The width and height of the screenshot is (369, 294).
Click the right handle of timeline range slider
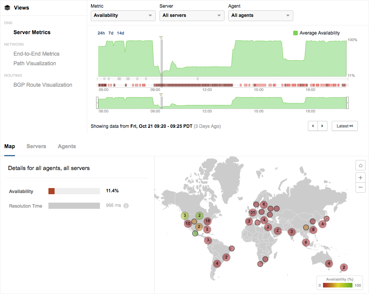pyautogui.click(x=347, y=103)
